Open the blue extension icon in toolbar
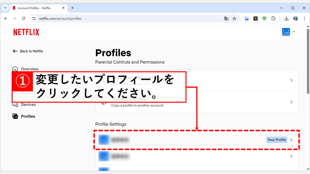Screen dimensions: 310x174 point(246,18)
